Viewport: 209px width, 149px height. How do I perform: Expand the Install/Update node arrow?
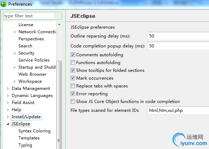click(8, 117)
